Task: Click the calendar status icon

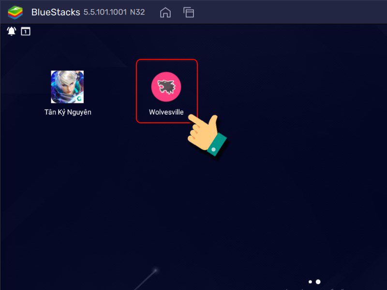Action: (26, 31)
